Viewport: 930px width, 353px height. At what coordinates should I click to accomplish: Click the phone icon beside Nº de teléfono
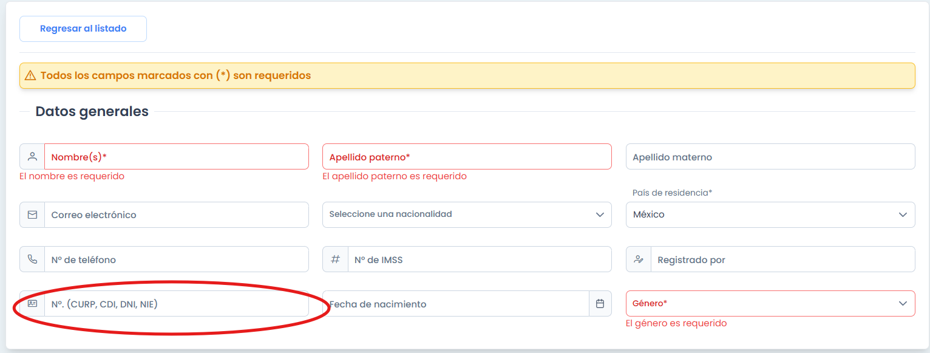(32, 259)
